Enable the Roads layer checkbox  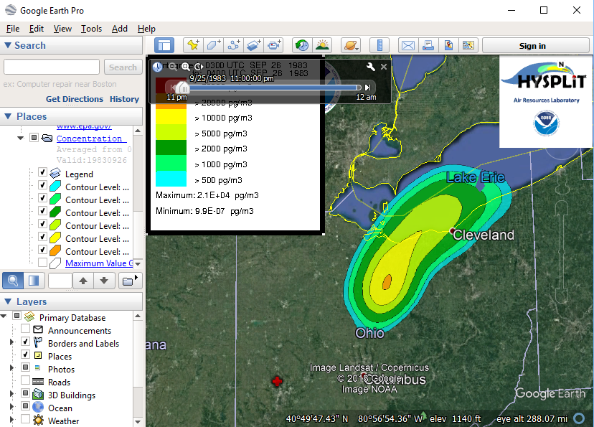[x=26, y=382]
